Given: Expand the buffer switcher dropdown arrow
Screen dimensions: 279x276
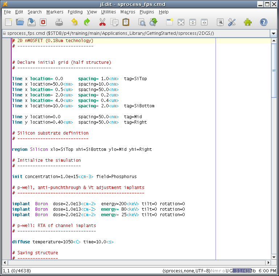Looking at the screenshot, I should coord(274,33).
